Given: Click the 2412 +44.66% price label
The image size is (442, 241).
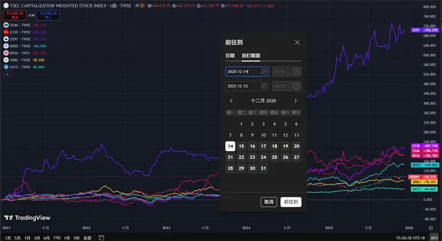Looking at the screenshot, I should (425, 189).
